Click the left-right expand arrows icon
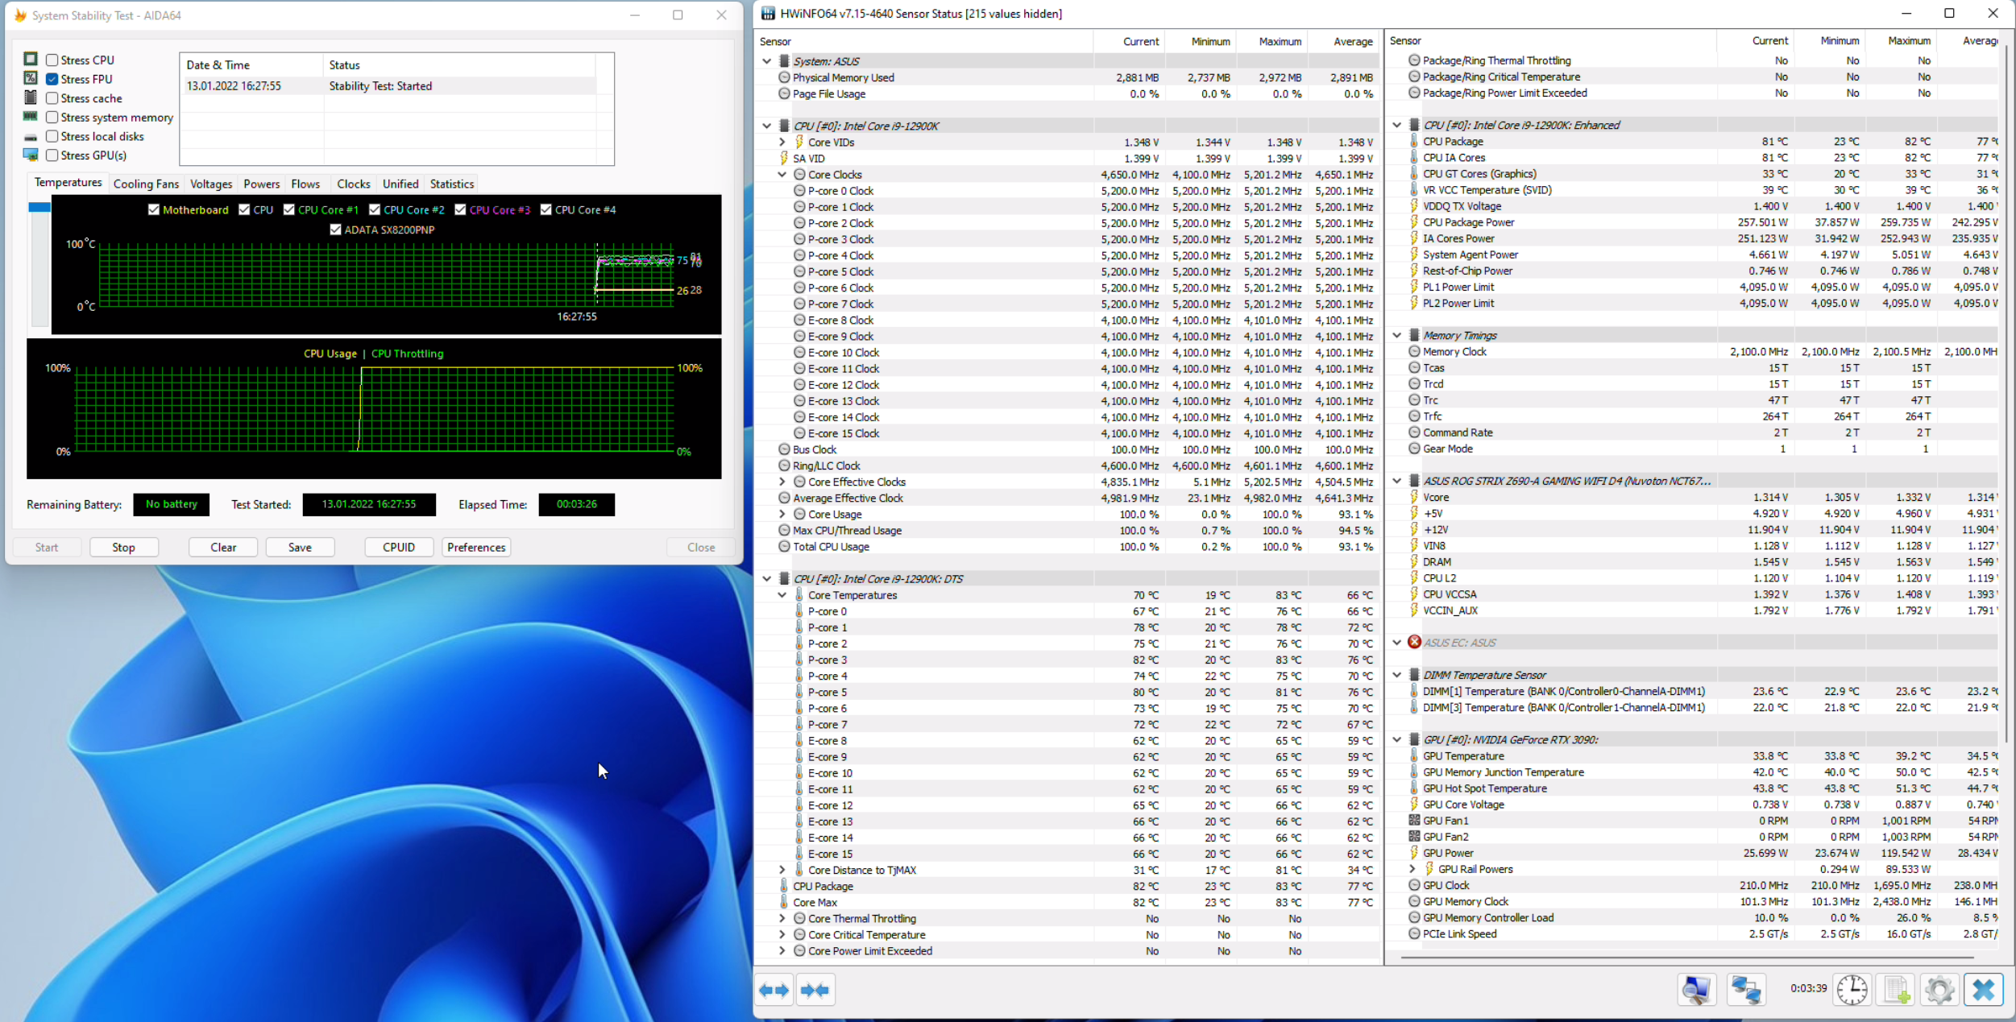 point(774,990)
